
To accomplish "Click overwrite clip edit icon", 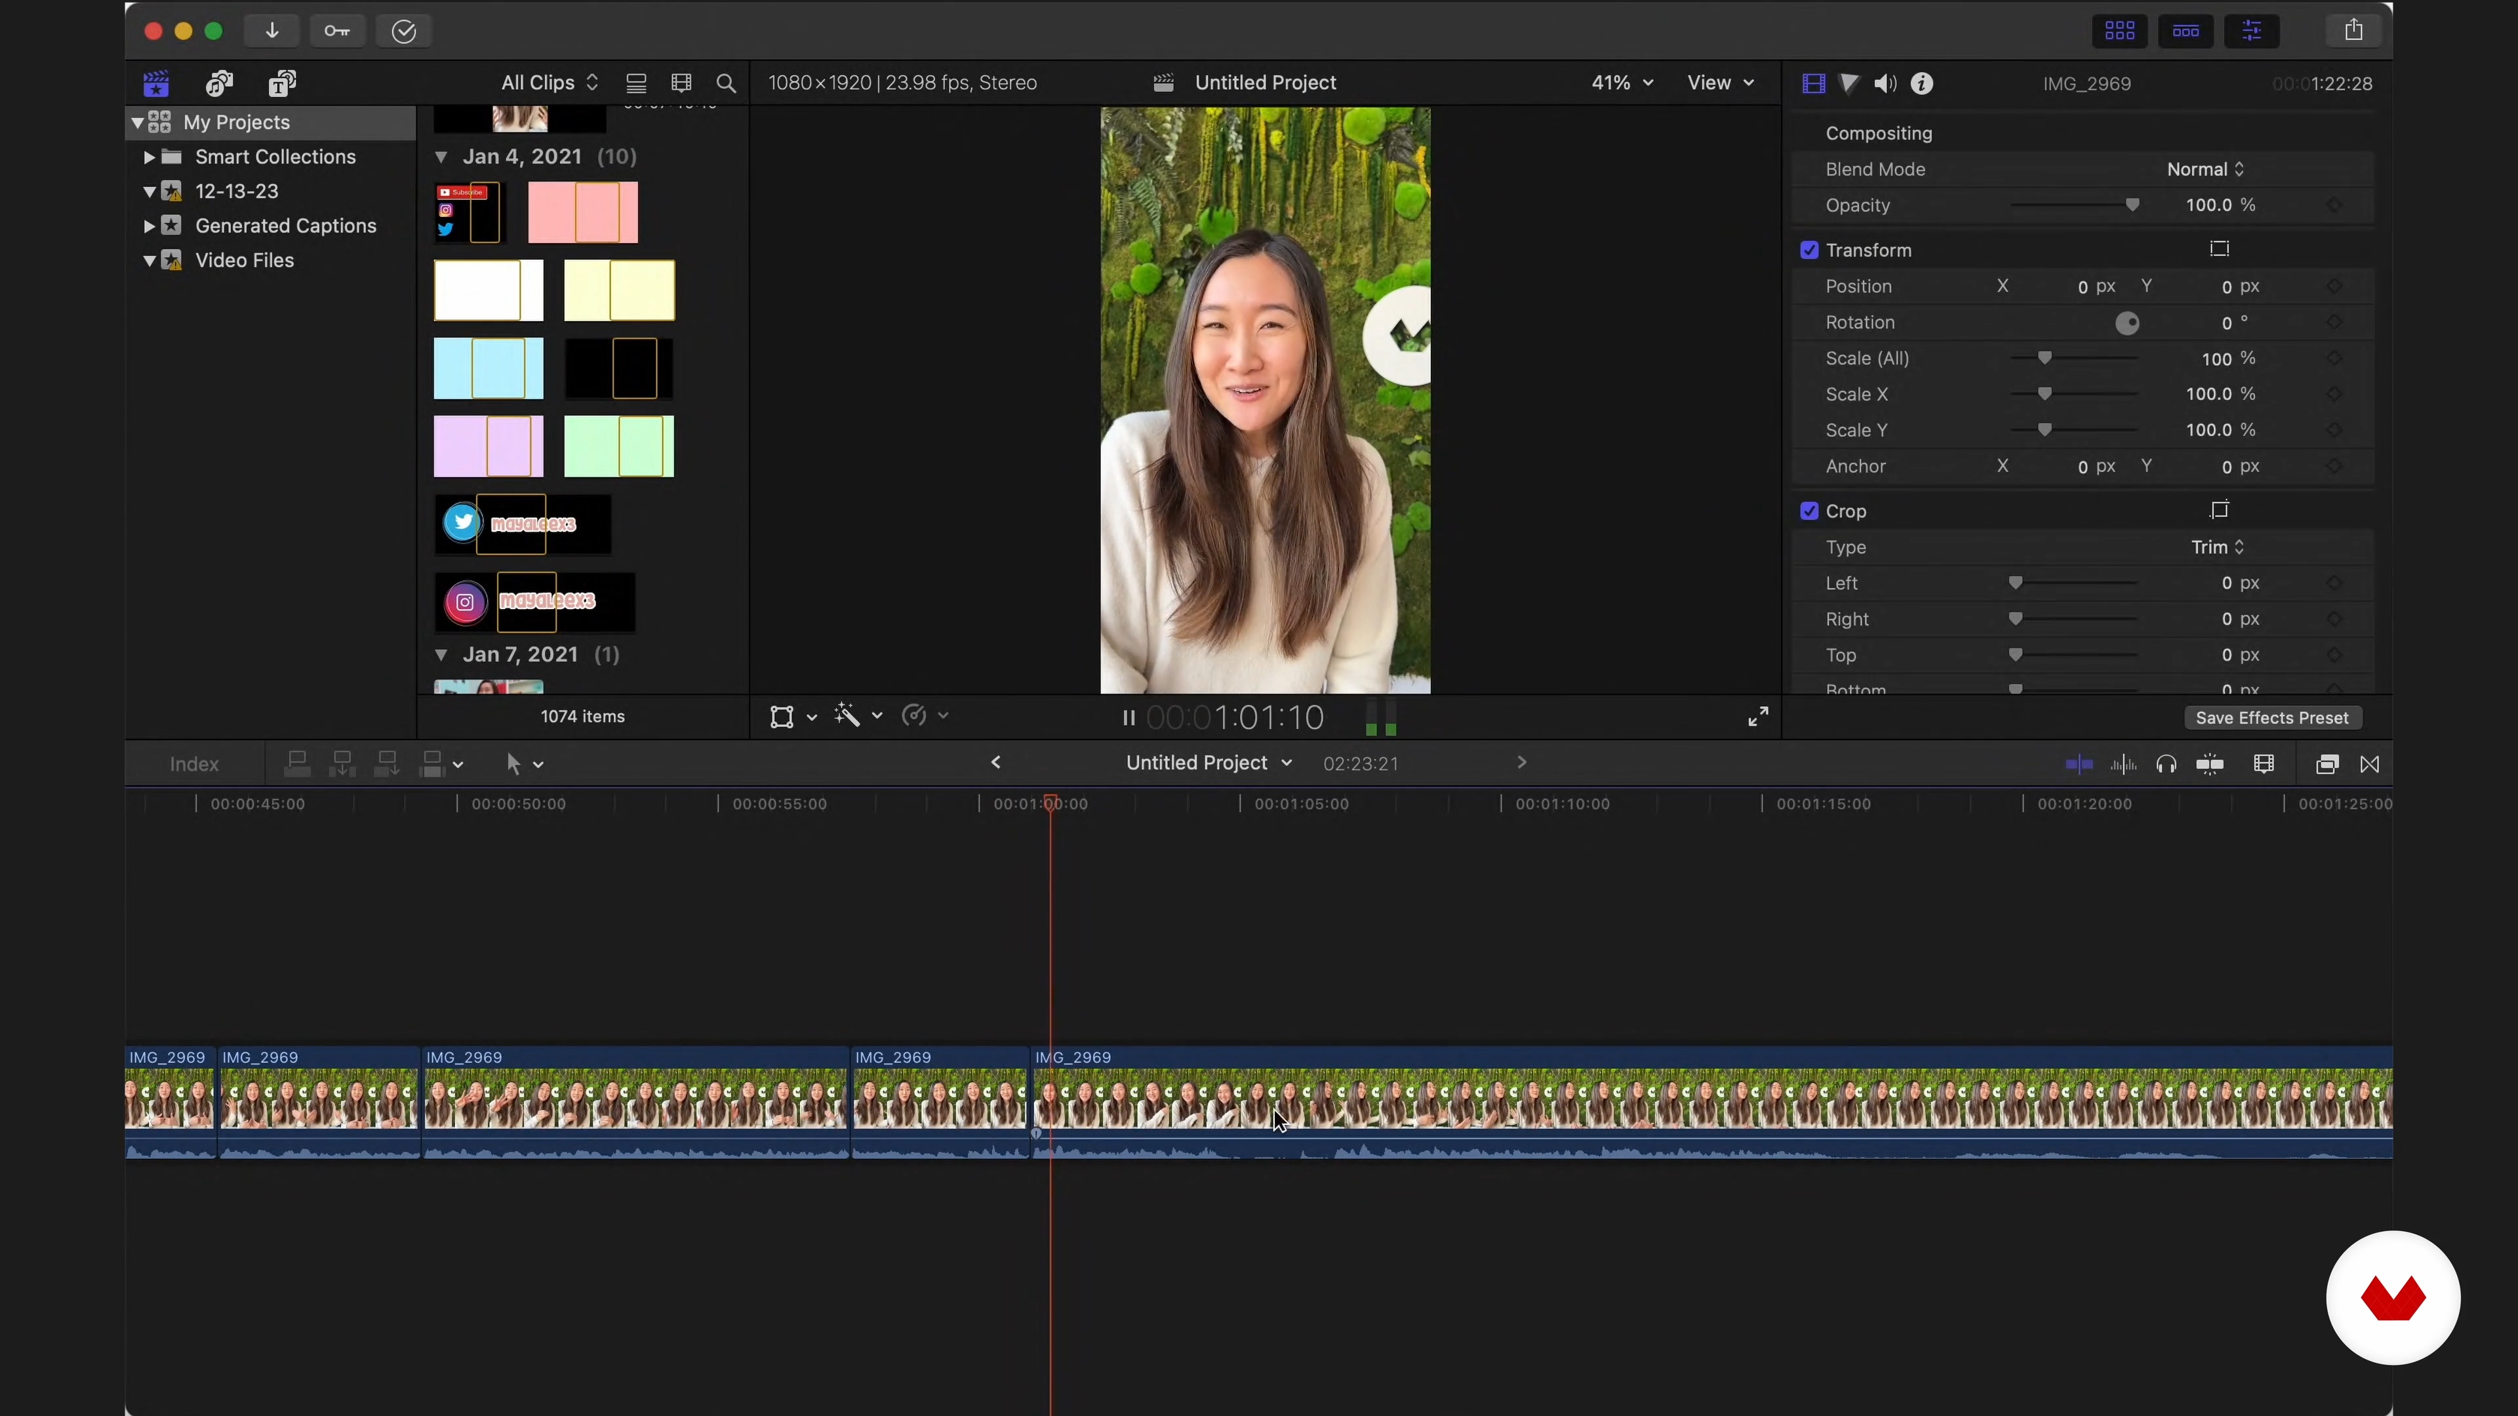I will click(432, 764).
